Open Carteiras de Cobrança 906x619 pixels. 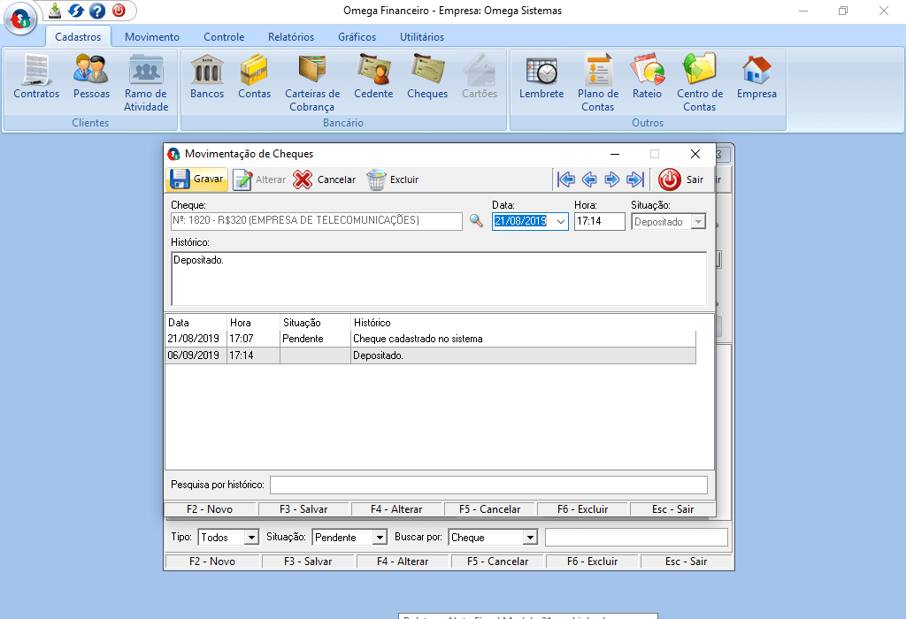(x=311, y=81)
